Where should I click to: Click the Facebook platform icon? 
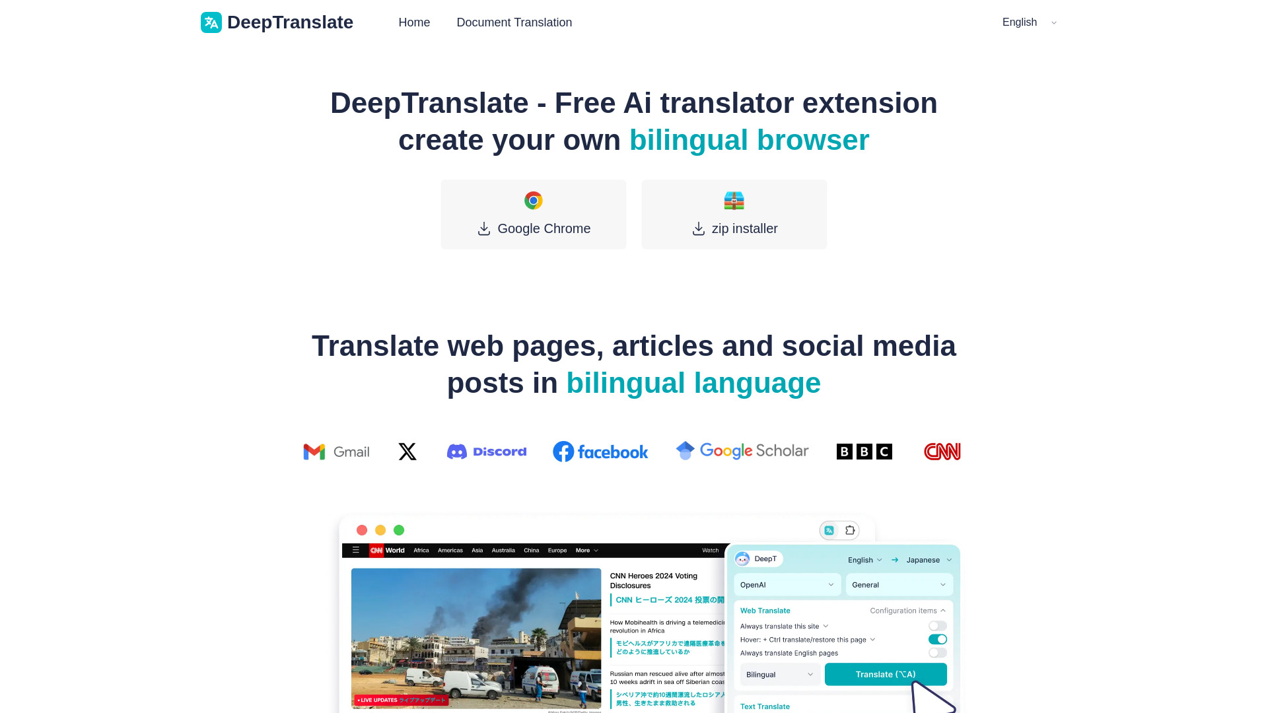pos(601,452)
